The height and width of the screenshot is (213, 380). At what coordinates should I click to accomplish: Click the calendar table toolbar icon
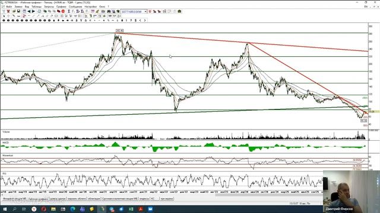pyautogui.click(x=24, y=11)
